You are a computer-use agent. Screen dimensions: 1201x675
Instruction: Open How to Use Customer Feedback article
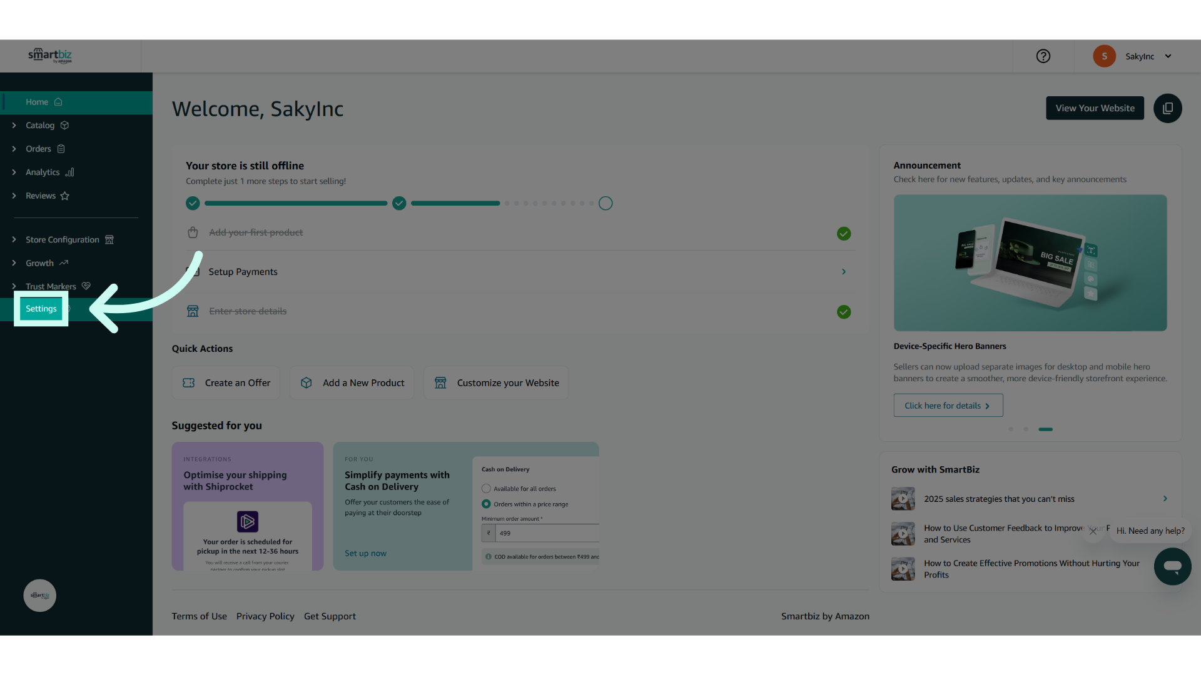tap(1003, 534)
